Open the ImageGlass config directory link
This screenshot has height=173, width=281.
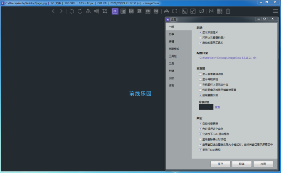coord(228,58)
